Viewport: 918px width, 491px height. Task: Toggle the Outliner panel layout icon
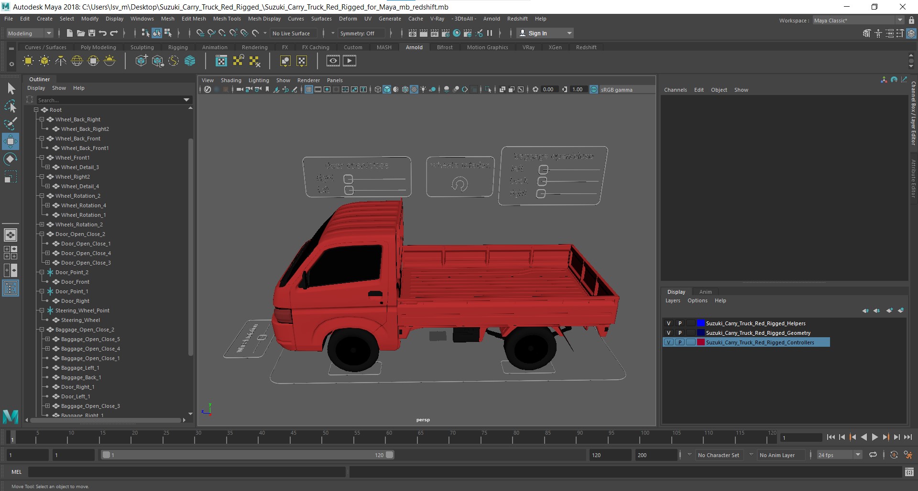[x=11, y=288]
